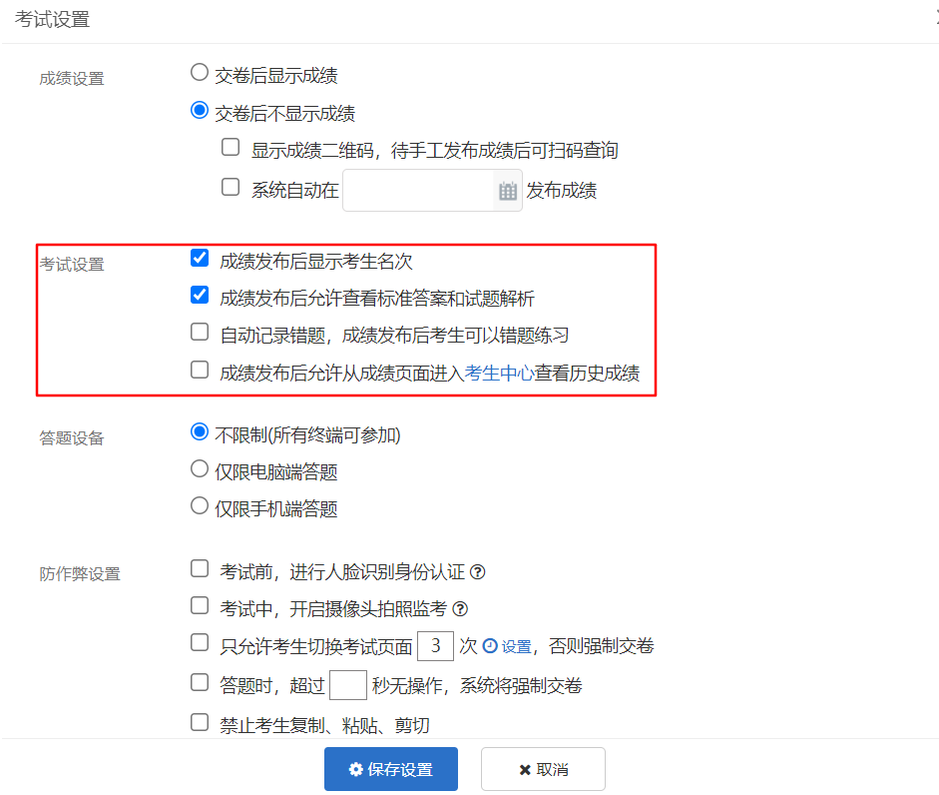Click the page switch count field showing 3
Viewport: 939px width, 795px height.
(x=435, y=646)
